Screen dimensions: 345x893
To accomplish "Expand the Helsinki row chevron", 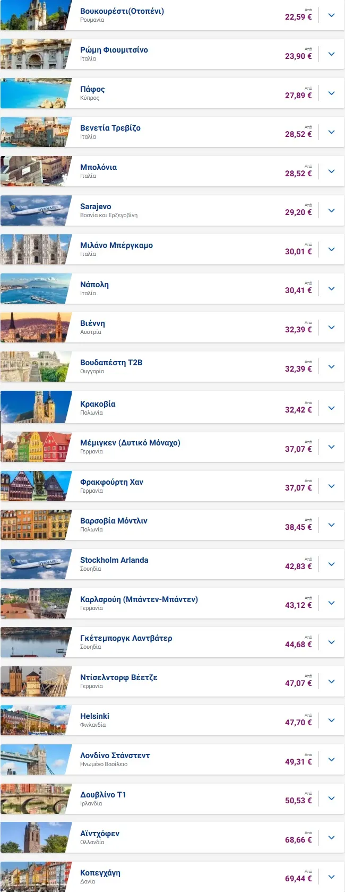I will point(331,720).
